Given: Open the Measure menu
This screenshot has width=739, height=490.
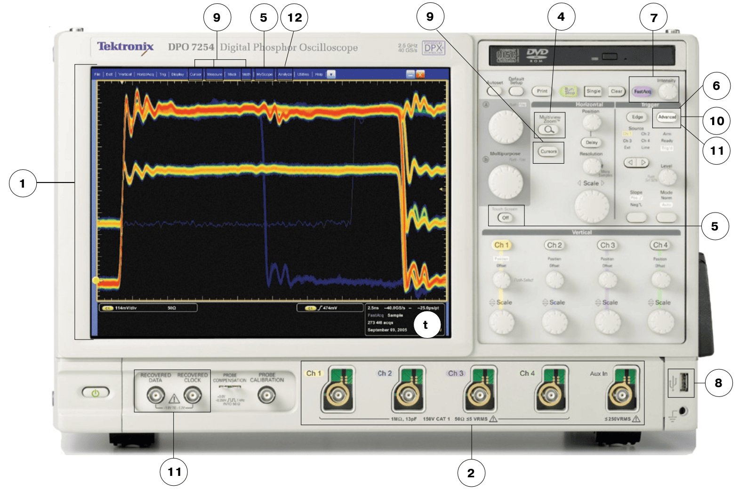Looking at the screenshot, I should point(215,74).
